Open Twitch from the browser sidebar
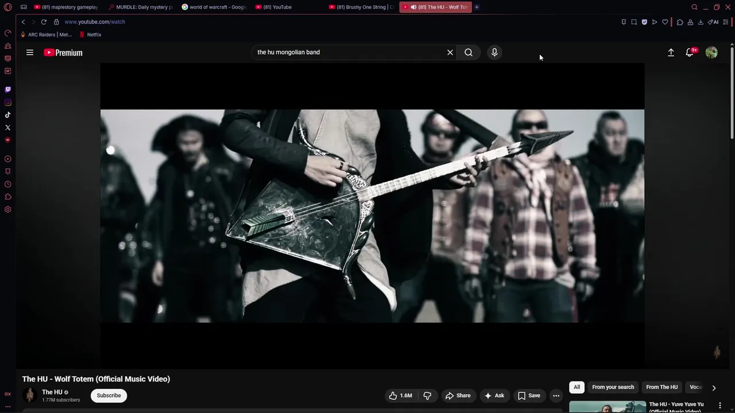This screenshot has width=735, height=413. [7, 89]
